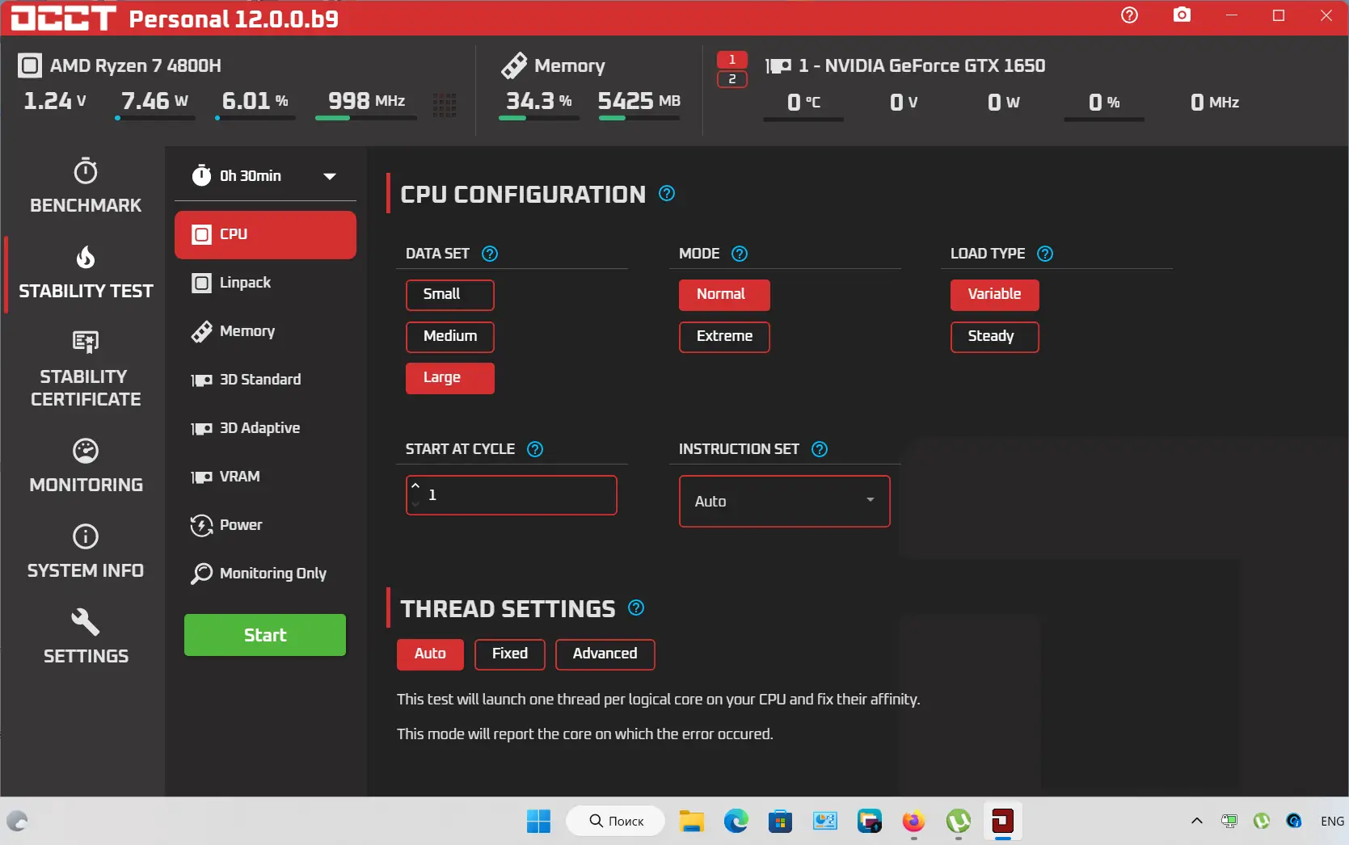
Task: Open Firefox from taskbar
Action: pyautogui.click(x=913, y=822)
